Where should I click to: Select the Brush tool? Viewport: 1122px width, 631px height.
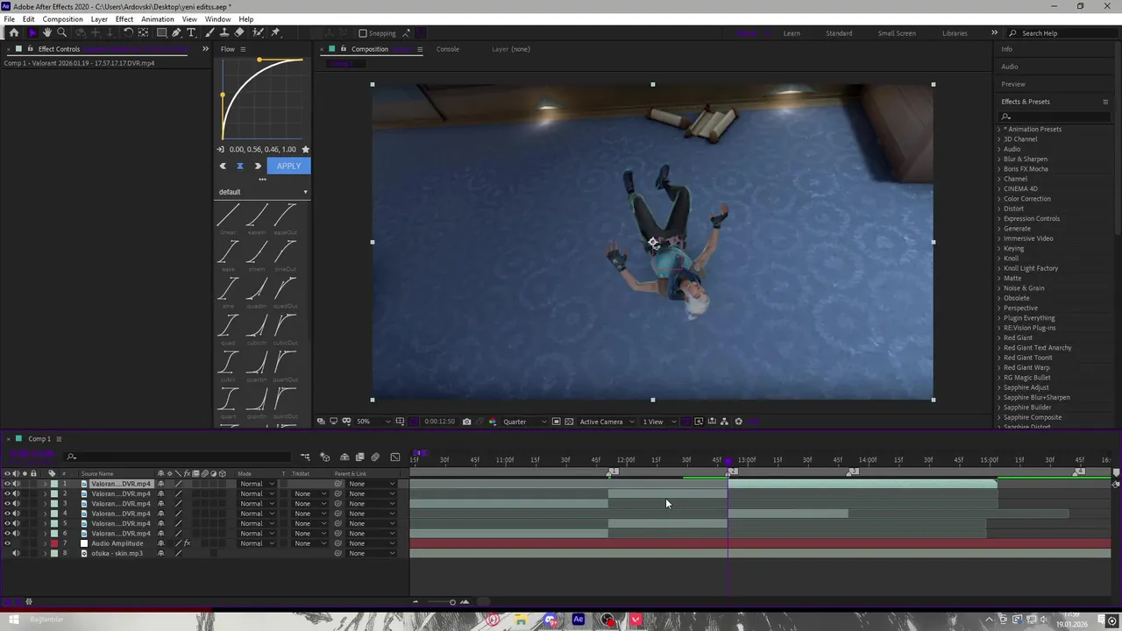tap(209, 33)
